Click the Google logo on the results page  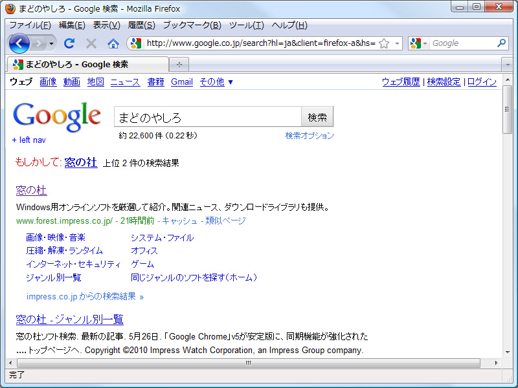point(57,116)
